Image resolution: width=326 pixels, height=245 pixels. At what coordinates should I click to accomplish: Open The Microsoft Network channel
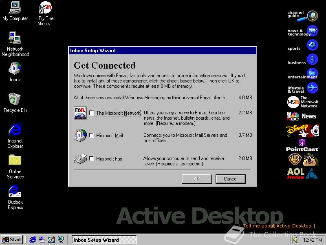303,102
